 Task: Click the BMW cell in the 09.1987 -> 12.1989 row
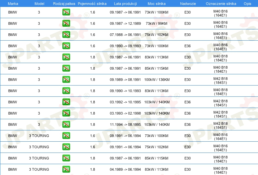click(13, 23)
